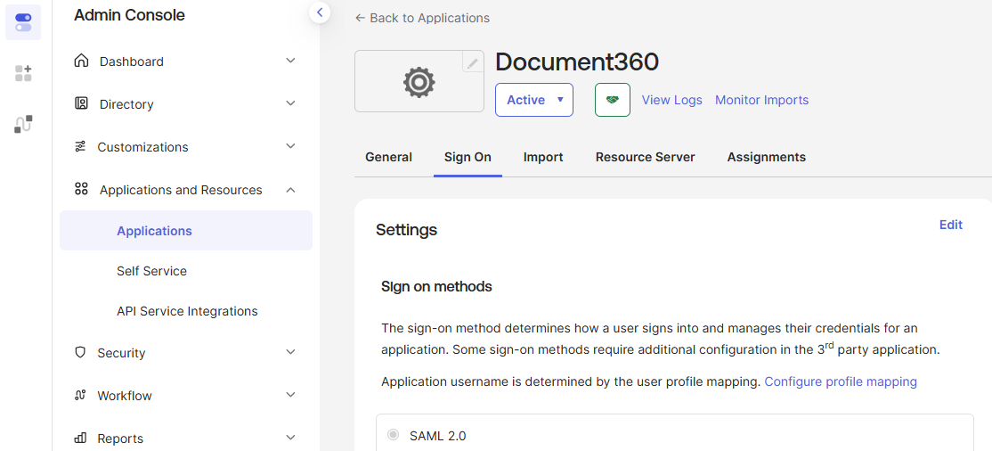Click the Directory contact-book icon
The height and width of the screenshot is (451, 992).
click(x=81, y=103)
